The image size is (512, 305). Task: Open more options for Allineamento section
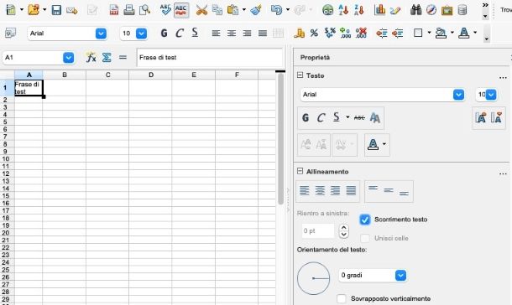click(503, 173)
